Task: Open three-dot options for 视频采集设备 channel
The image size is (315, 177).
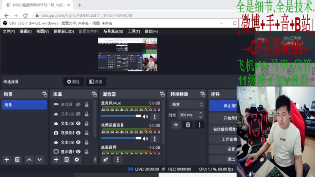Action: (x=155, y=139)
